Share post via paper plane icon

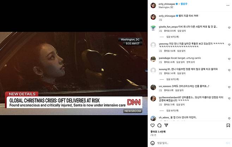(x=166, y=125)
